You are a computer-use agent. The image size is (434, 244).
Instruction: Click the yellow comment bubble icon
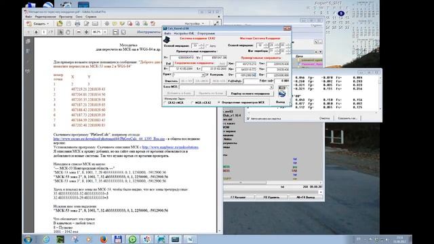tap(115, 24)
